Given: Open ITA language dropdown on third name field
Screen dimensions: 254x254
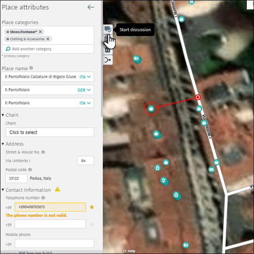Looking at the screenshot, I should pyautogui.click(x=85, y=103).
